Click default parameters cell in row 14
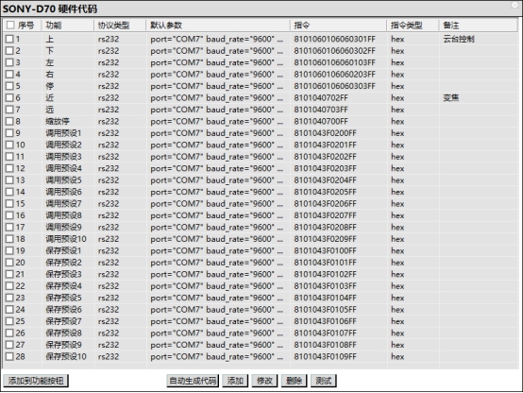Screen dimensions: 523x393 (217, 192)
